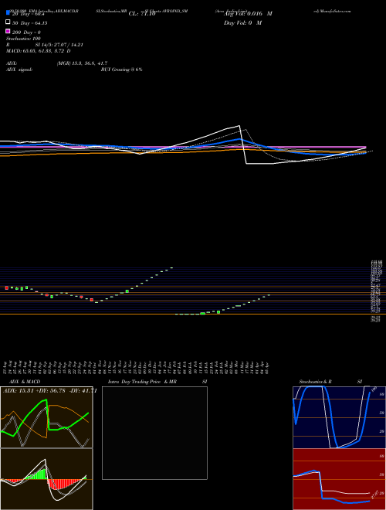The height and width of the screenshot is (510, 386).
Task: Select the 'Stochastics: 100' reading
Action: [x=23, y=39]
